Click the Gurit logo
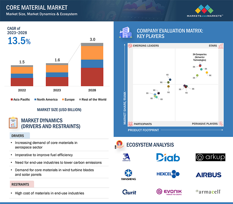The height and width of the screenshot is (204, 233). coord(129,192)
